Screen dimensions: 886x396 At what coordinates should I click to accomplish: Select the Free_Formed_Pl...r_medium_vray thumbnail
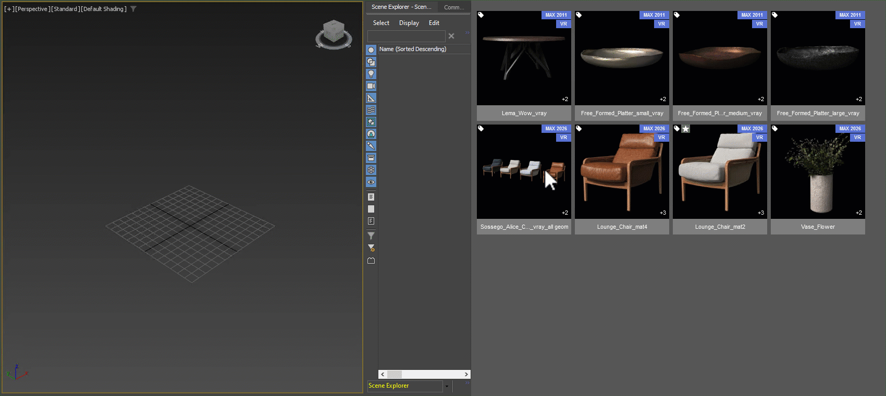720,58
